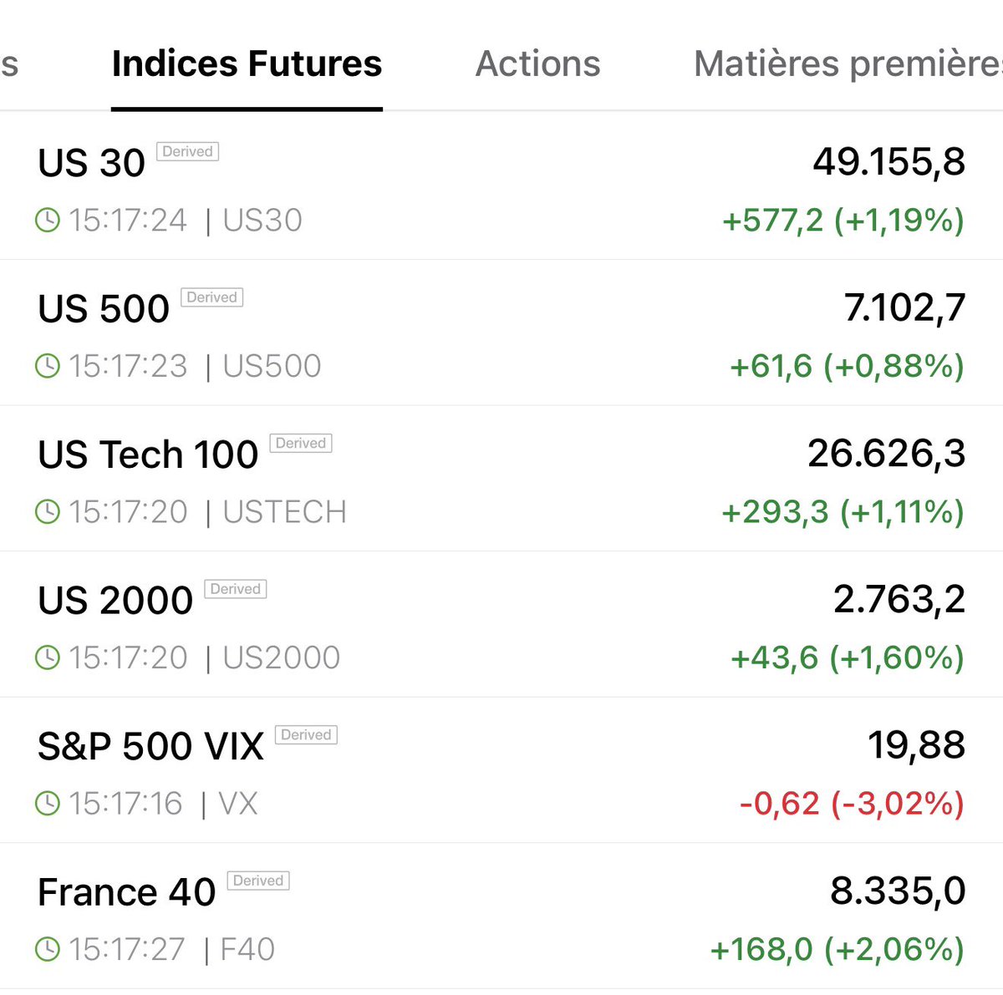Open the Matières premières tab
Viewport: 1003px width, 995px height.
coord(846,63)
